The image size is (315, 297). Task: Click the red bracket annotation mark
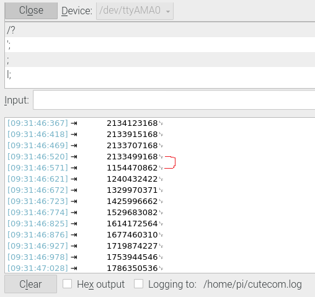coord(170,162)
